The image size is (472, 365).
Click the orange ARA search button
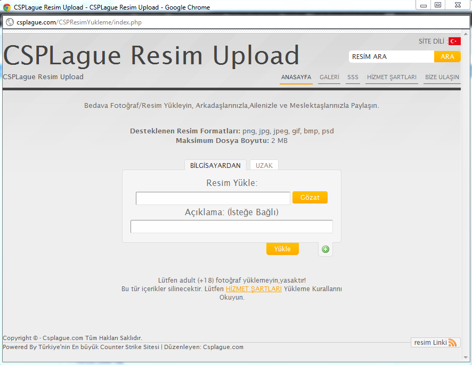point(447,57)
